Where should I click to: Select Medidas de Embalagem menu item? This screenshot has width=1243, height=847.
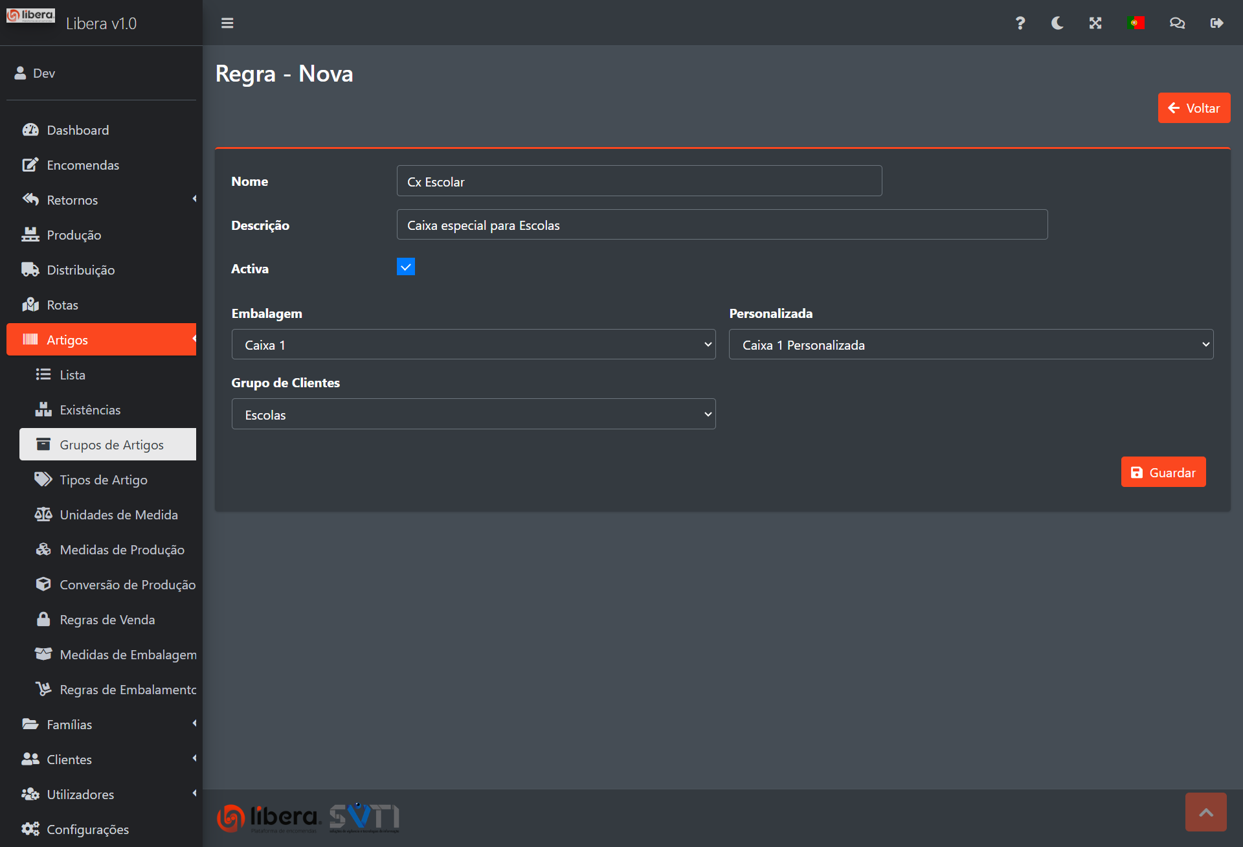[x=128, y=655]
